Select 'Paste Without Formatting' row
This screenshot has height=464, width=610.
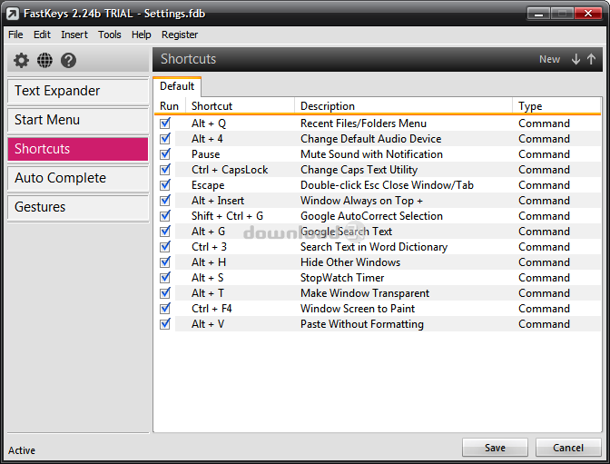(x=378, y=324)
